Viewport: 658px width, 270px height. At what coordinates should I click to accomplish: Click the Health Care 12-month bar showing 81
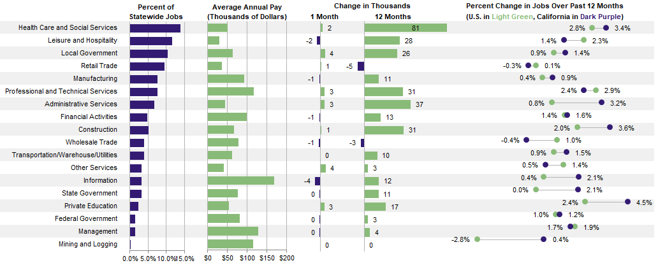pos(406,28)
